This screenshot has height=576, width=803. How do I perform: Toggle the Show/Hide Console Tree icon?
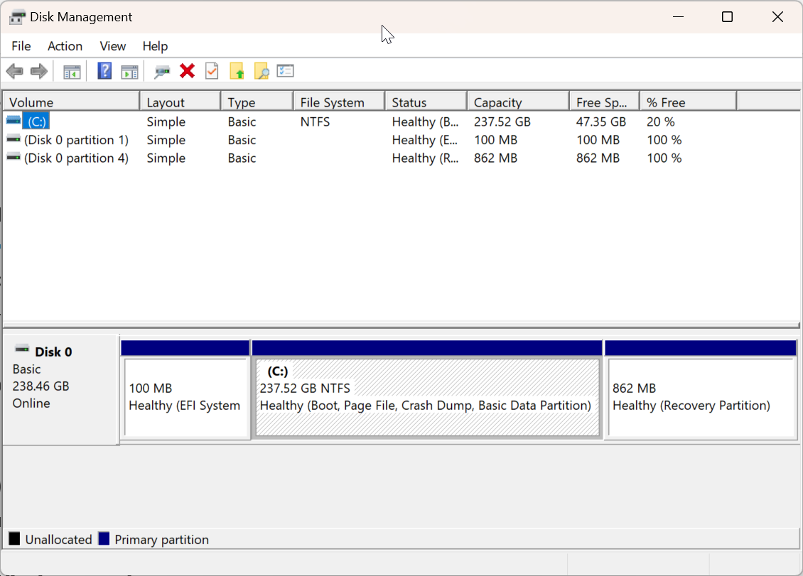(72, 71)
